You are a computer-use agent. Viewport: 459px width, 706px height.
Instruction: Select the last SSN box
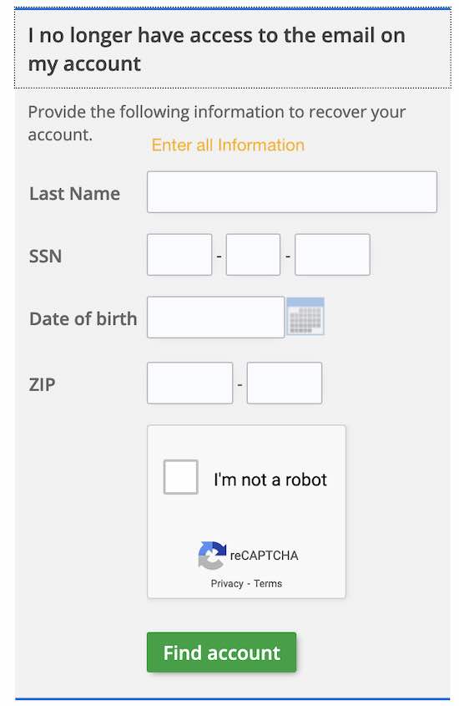[333, 254]
